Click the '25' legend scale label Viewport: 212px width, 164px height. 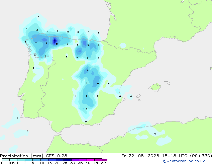coord(65,163)
